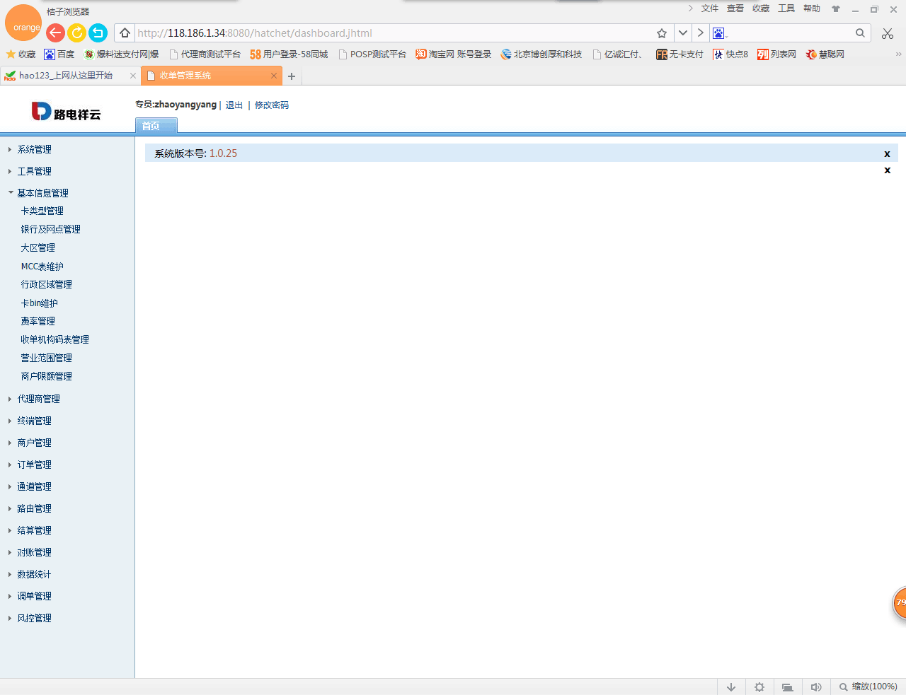Open MCC表维护 page
This screenshot has height=695, width=906.
42,267
